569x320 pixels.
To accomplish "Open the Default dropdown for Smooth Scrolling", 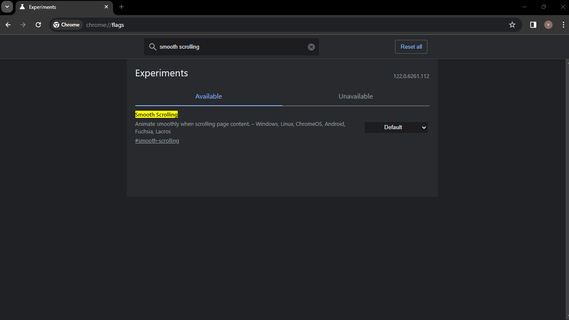I will 396,127.
